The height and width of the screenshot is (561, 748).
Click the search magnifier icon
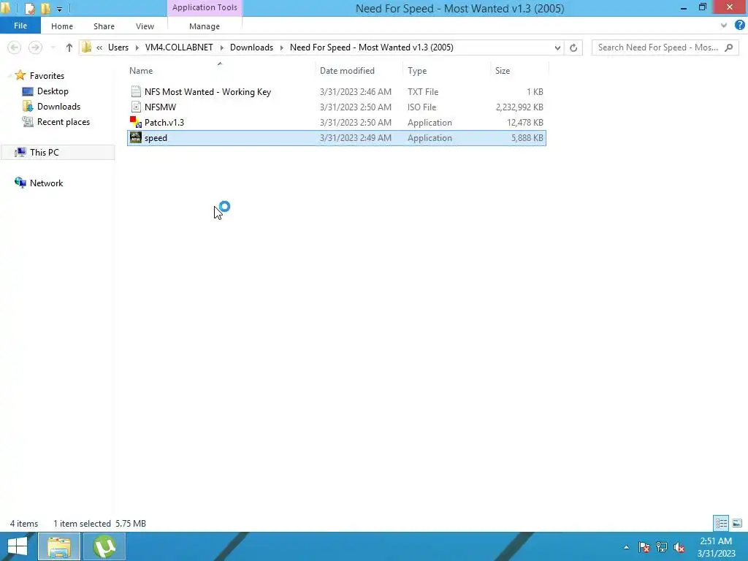(728, 47)
